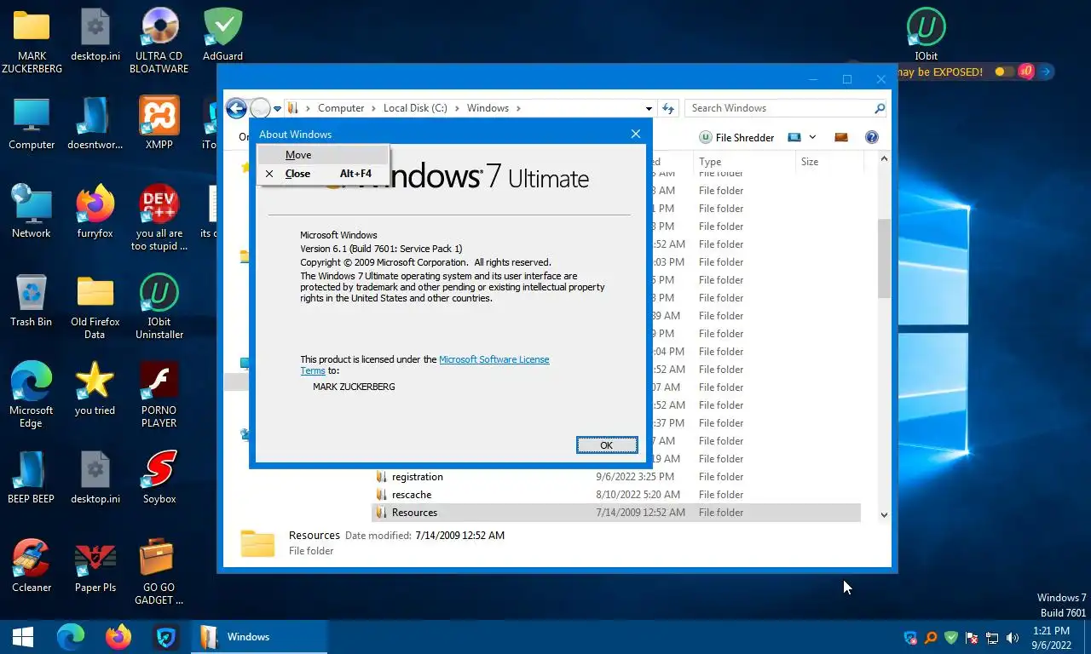Click the OK button in About Windows
1091x654 pixels.
607,445
